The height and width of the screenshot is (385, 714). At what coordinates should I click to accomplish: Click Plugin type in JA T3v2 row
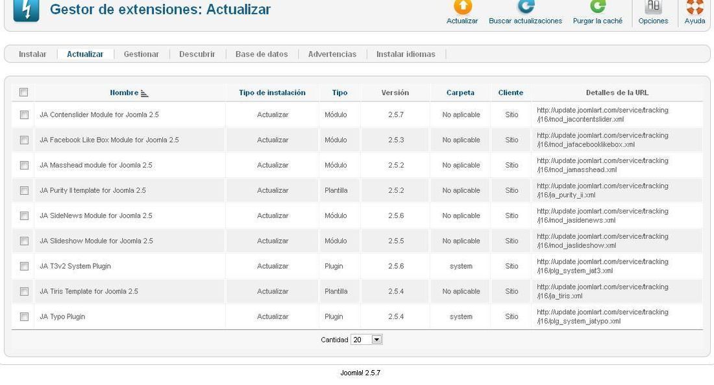[x=334, y=266]
